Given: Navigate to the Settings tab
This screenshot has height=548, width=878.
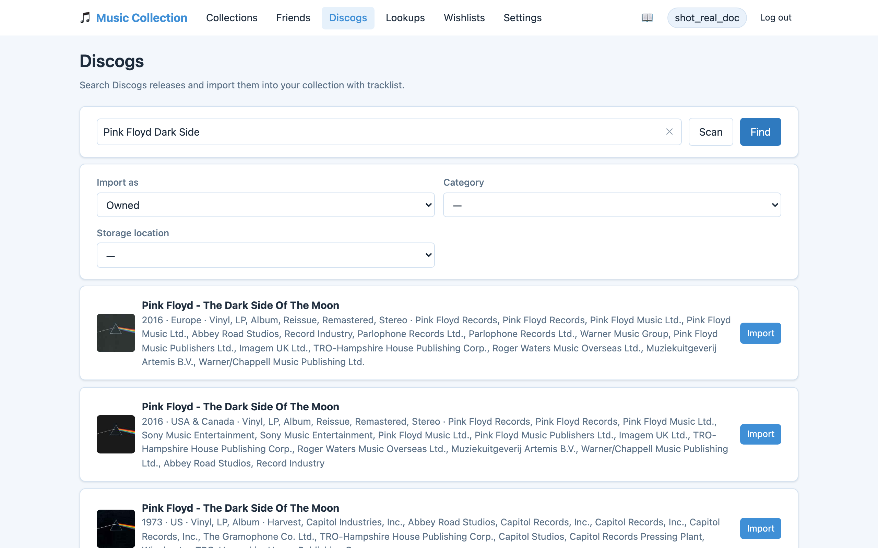Looking at the screenshot, I should [522, 18].
